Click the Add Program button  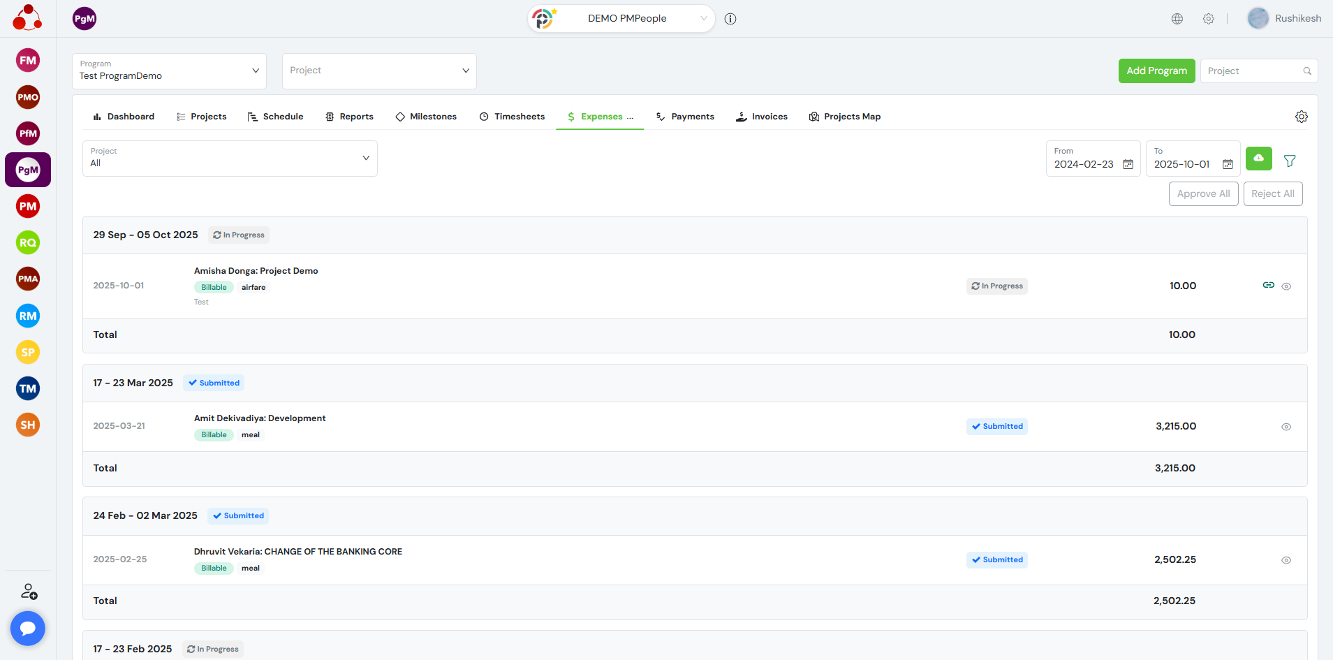click(1156, 71)
